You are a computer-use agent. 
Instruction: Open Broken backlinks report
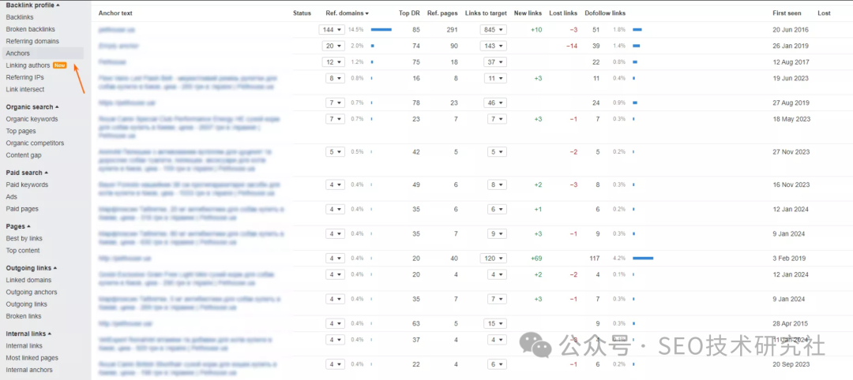31,29
